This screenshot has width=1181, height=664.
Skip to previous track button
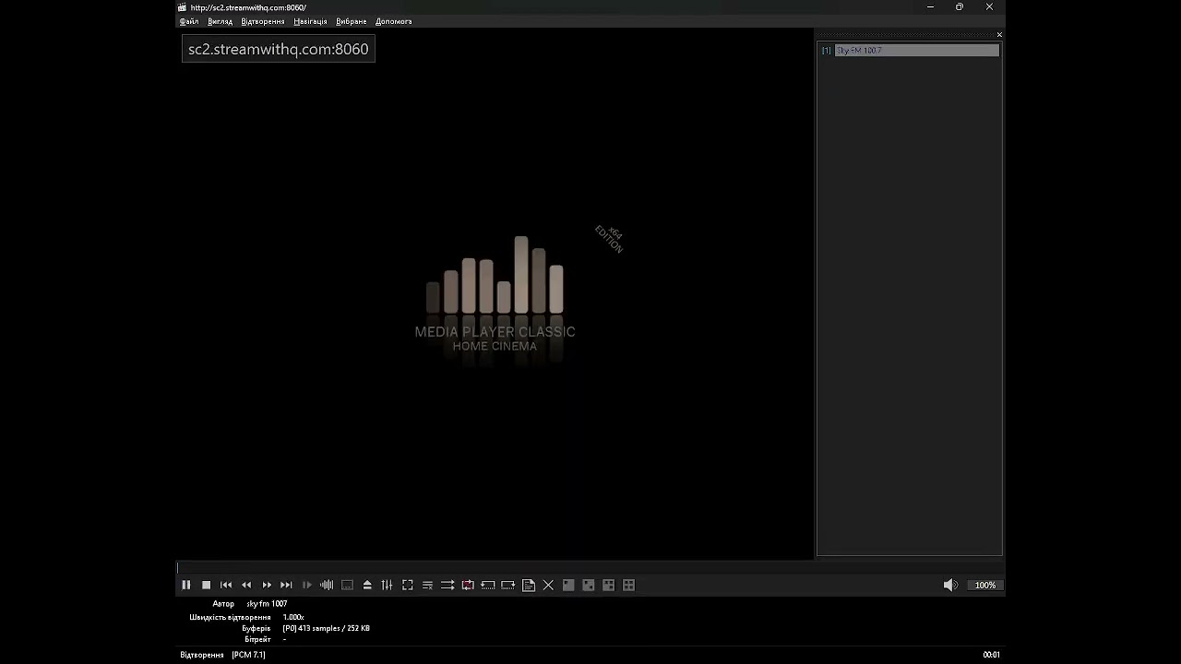pyautogui.click(x=226, y=585)
